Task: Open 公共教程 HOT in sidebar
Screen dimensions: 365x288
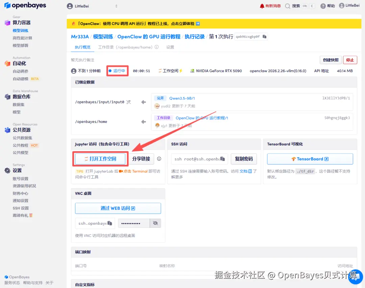Action: click(x=26, y=146)
